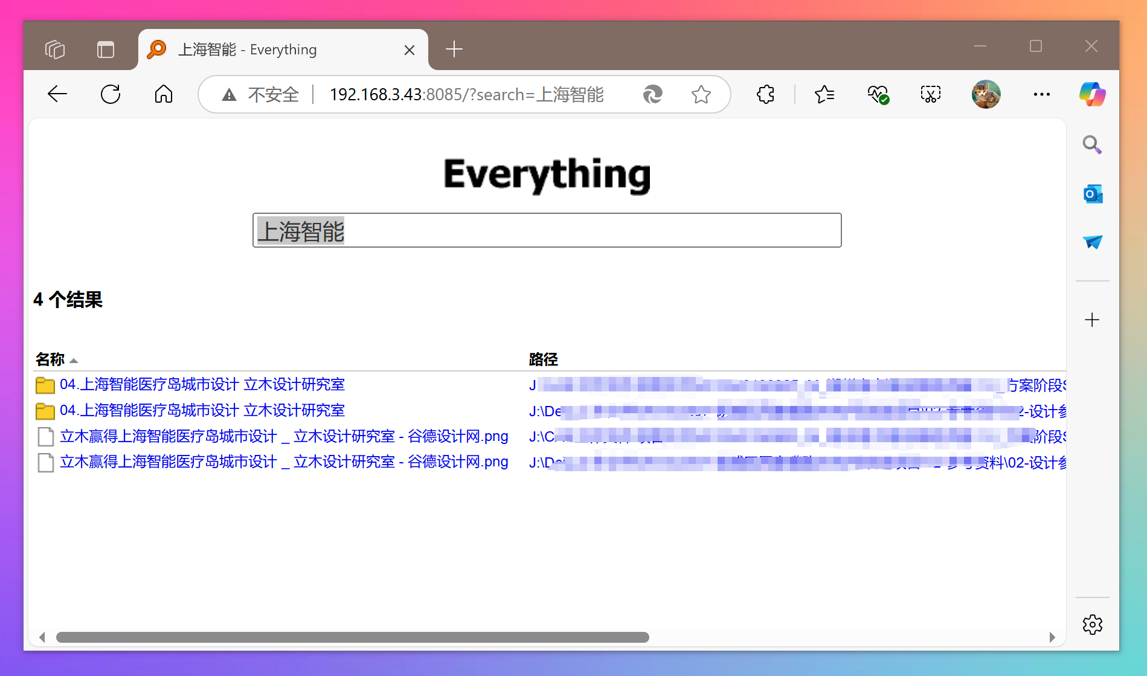Open the browser three-dot settings menu

coord(1041,94)
